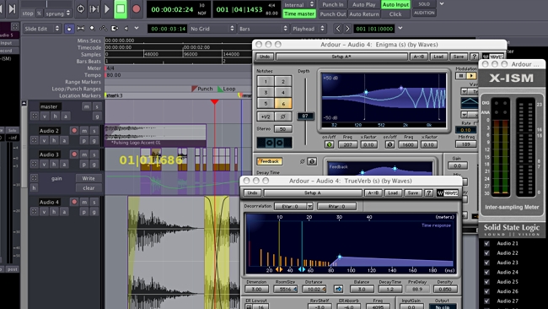Toggle the Enigma first filter on/off button
Viewport: 548px width, 309px height.
(329, 144)
